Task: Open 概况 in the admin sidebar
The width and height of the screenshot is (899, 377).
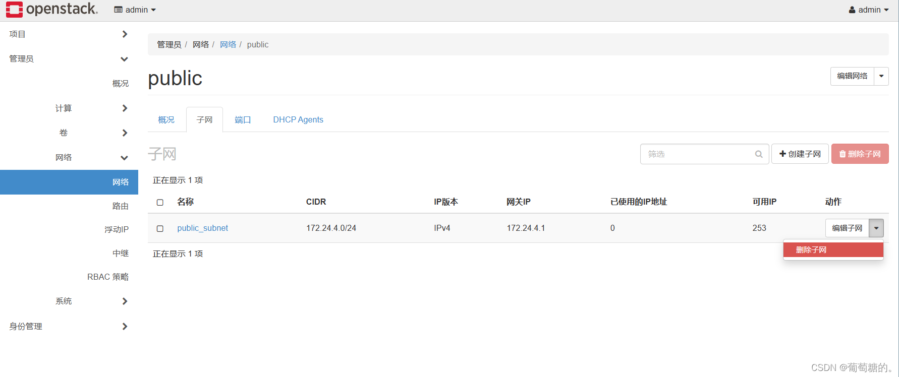Action: [x=120, y=83]
